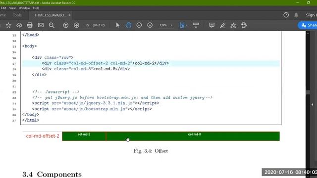
Task: Go to previous page arrow
Action: coord(66,25)
